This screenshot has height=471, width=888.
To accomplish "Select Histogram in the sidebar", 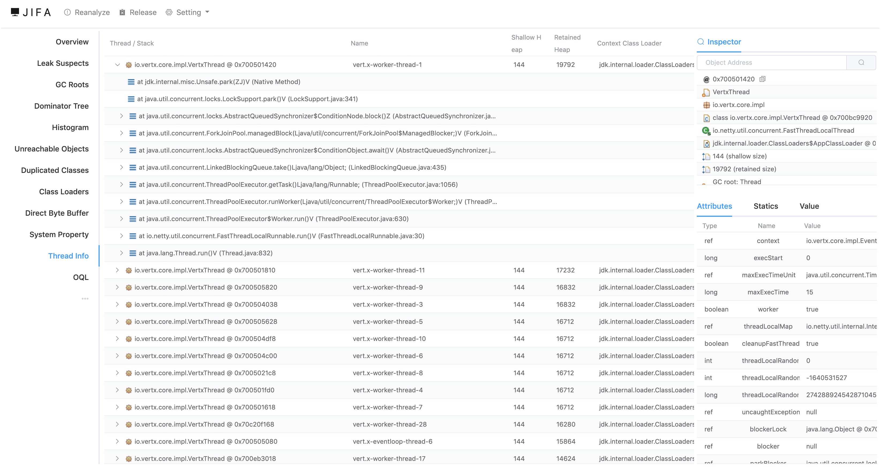I will (x=70, y=127).
